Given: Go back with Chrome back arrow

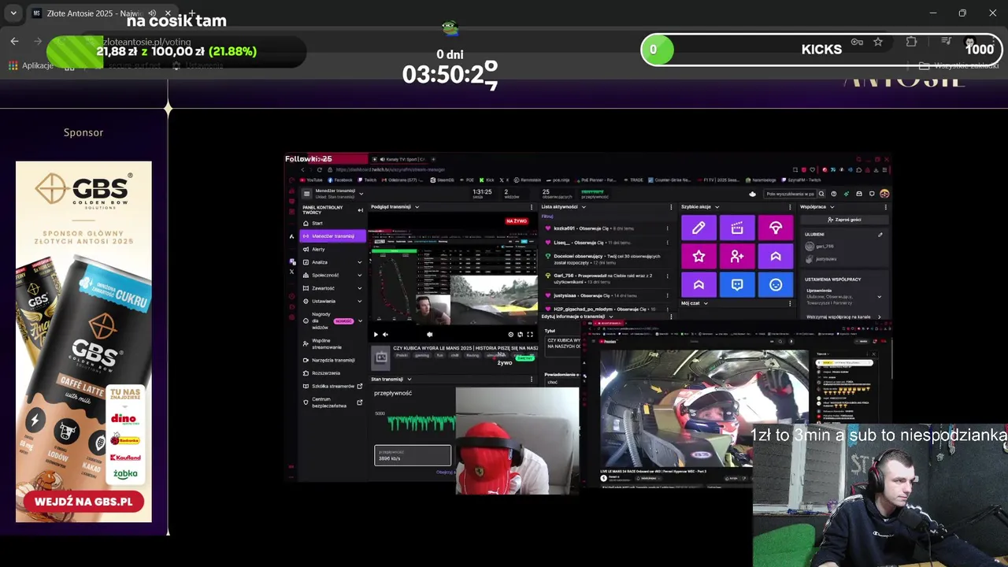Looking at the screenshot, I should point(14,41).
